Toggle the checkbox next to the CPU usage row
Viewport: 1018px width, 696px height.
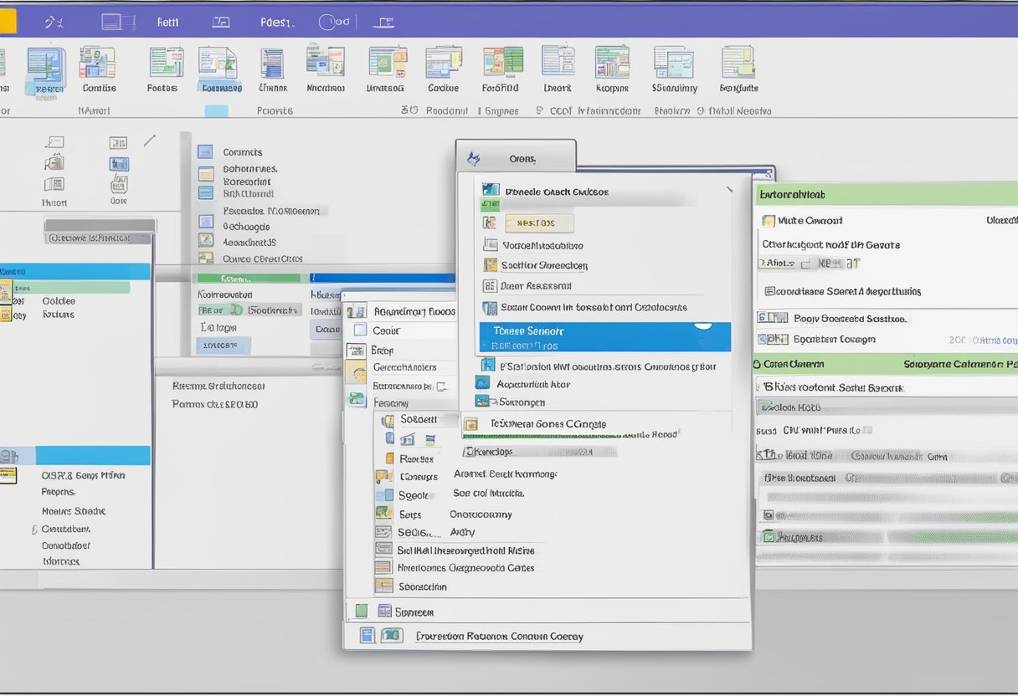pos(867,430)
